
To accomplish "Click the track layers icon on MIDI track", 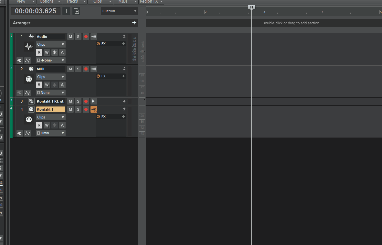I will tap(19, 93).
